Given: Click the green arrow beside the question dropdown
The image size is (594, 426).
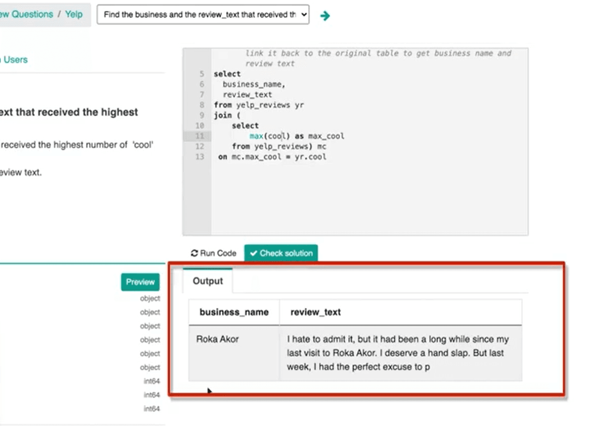Looking at the screenshot, I should click(325, 15).
